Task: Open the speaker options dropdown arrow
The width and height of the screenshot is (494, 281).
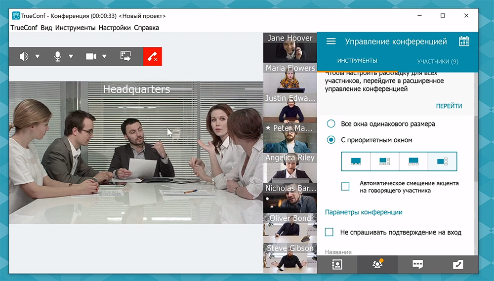Action: (x=38, y=57)
